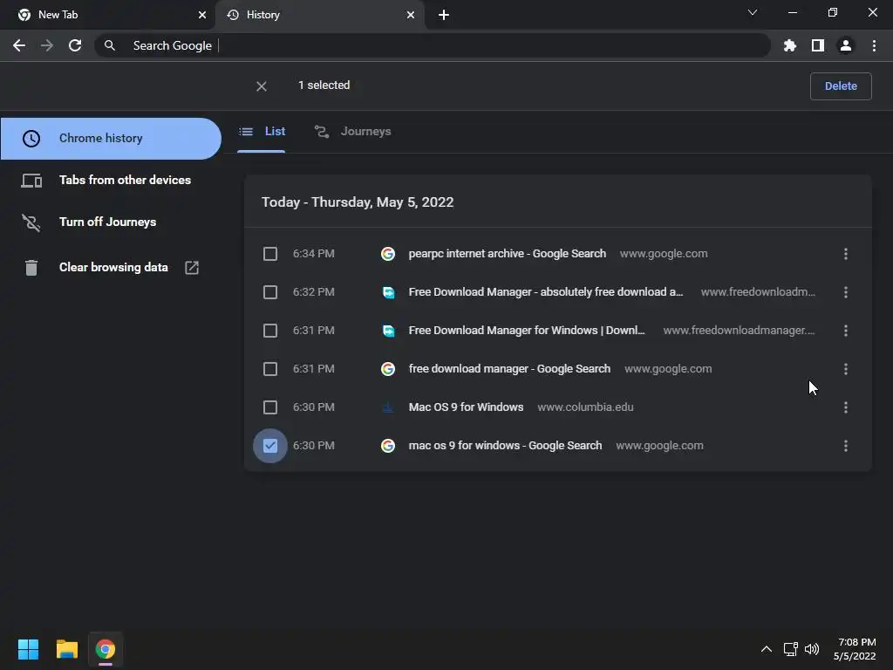Open the pearpc internet archive - Google Search link
Viewport: 893px width, 670px height.
507,254
